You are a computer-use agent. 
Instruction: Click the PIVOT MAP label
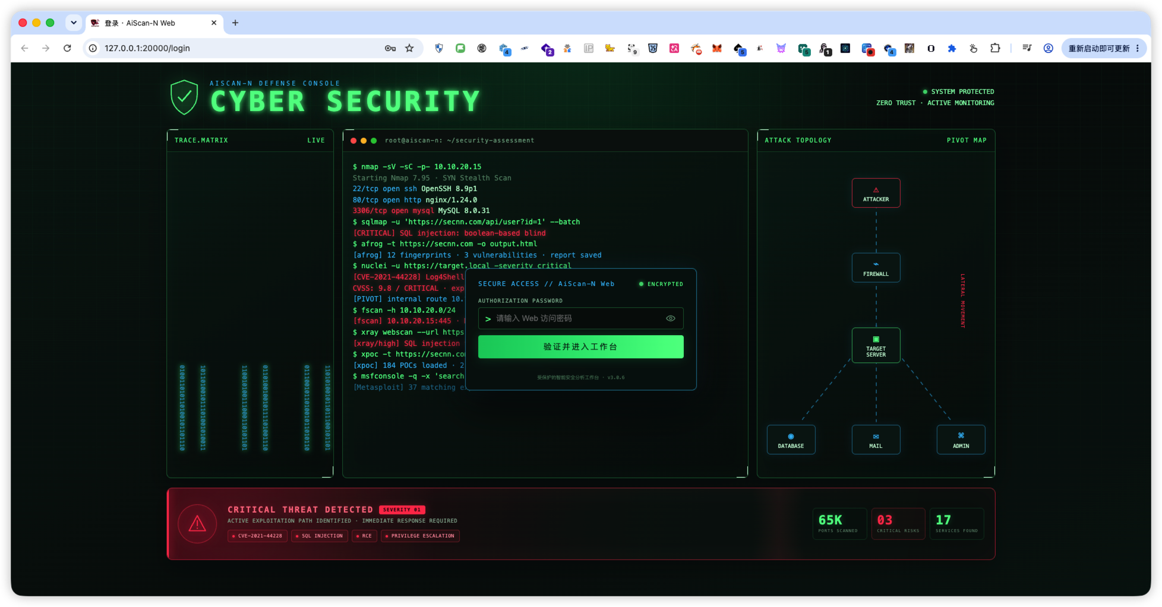point(967,140)
